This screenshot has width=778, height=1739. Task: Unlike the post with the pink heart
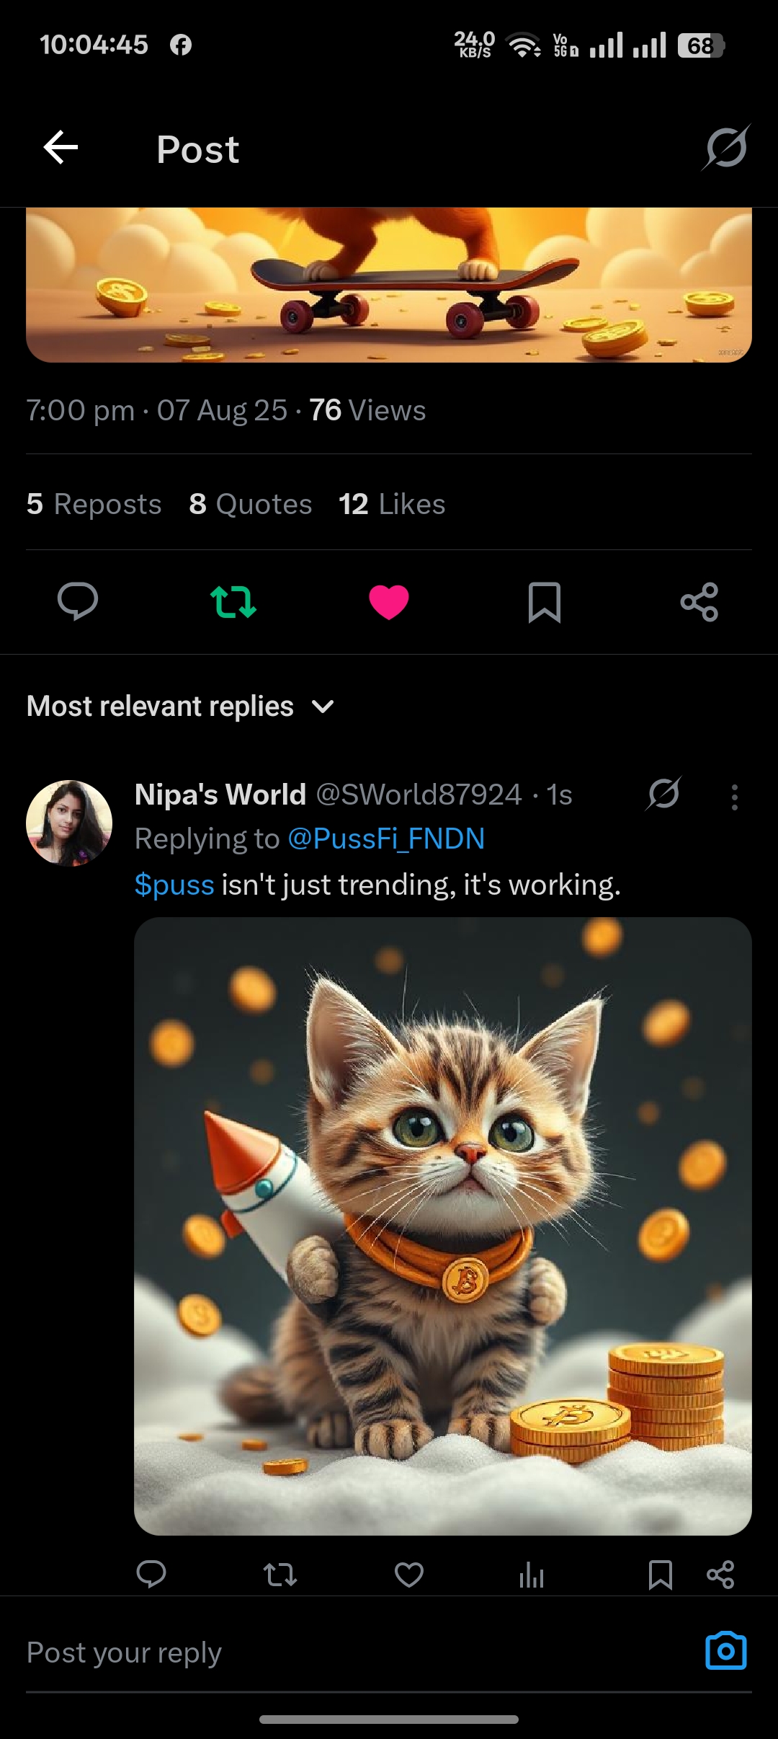tap(389, 601)
